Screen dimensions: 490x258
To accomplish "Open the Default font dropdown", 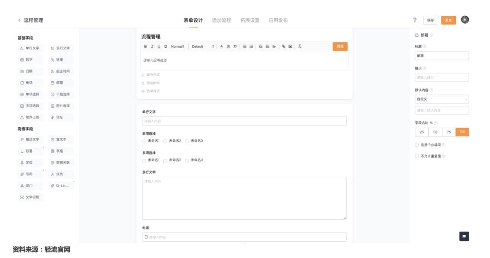I will click(203, 46).
